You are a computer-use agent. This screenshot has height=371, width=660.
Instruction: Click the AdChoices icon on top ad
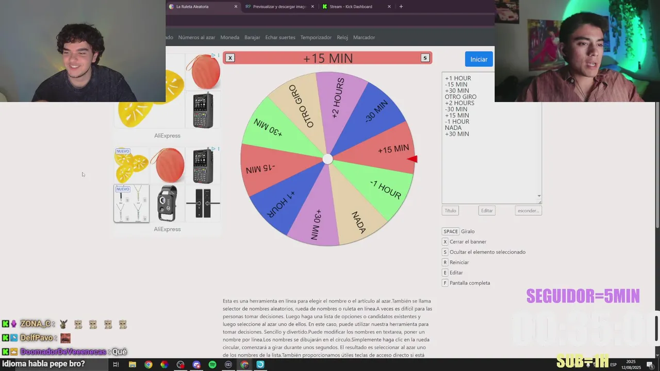click(213, 55)
